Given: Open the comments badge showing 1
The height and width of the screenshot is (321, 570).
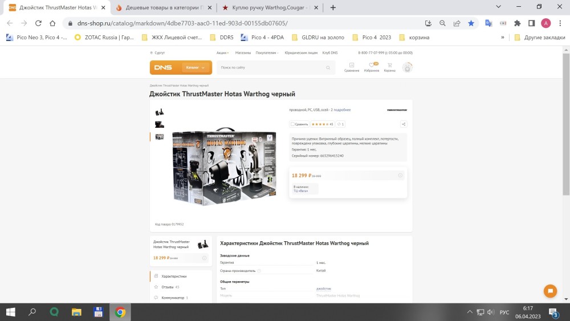Looking at the screenshot, I should pyautogui.click(x=340, y=124).
